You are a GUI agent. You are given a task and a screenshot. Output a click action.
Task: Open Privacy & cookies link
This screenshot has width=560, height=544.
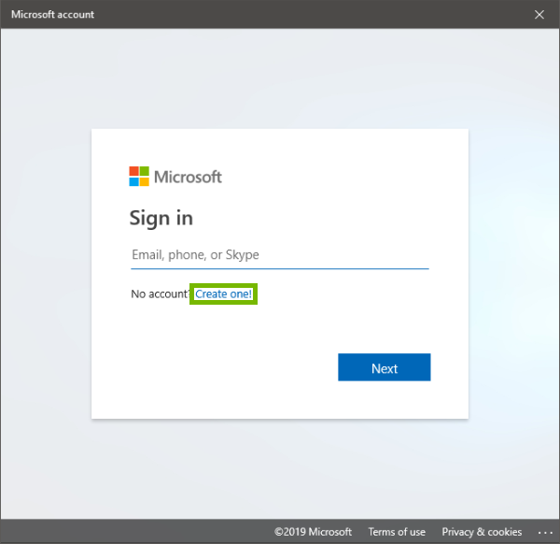pyautogui.click(x=482, y=532)
